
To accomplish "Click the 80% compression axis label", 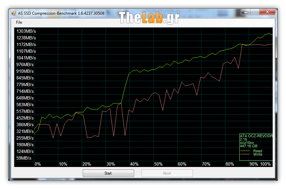I will pos(230,164).
